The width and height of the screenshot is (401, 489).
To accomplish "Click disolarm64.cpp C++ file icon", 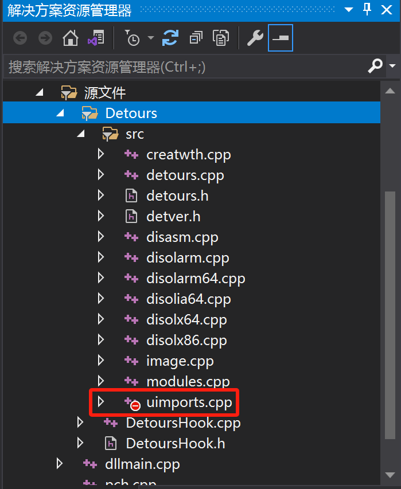I will click(131, 279).
